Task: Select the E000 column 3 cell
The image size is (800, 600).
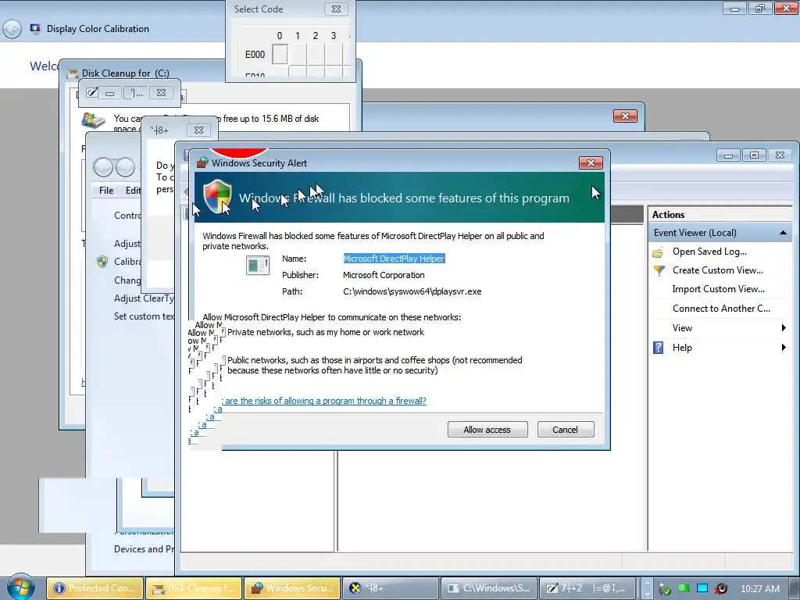Action: click(x=334, y=55)
